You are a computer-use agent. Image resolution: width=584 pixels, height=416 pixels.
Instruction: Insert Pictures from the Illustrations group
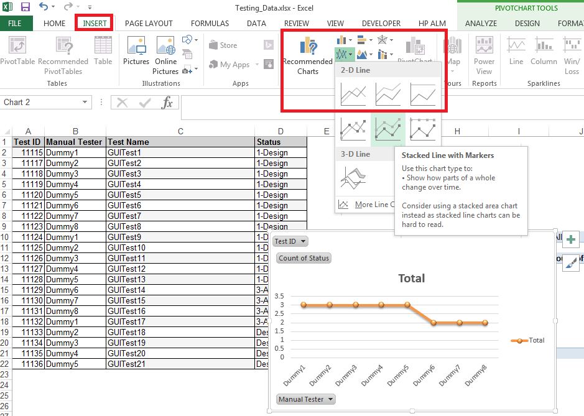tap(136, 50)
